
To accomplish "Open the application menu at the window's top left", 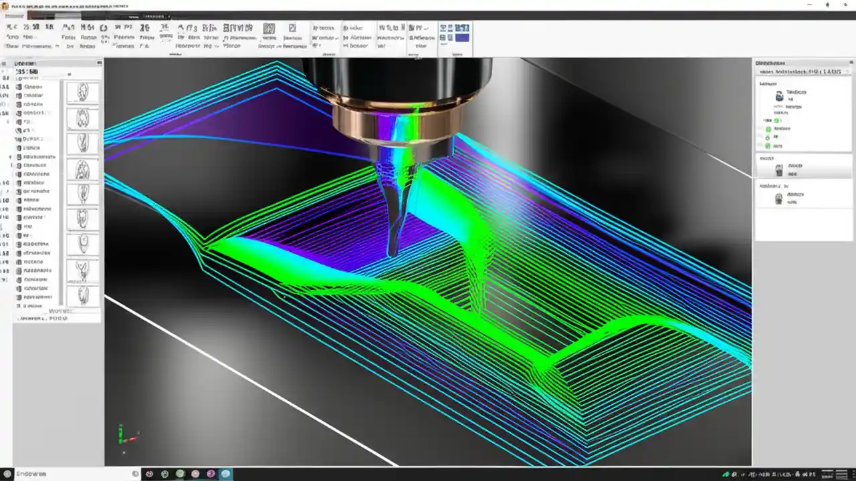I will [7, 5].
